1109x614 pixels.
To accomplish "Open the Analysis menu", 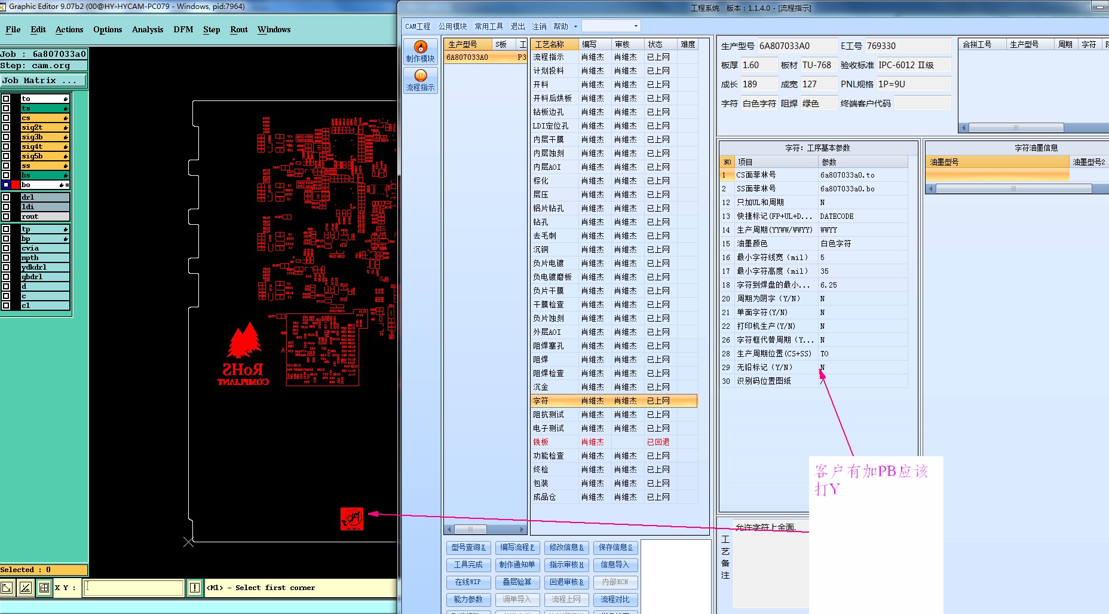I will coord(147,29).
